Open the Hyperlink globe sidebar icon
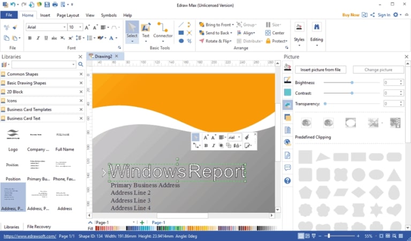 (x=287, y=143)
